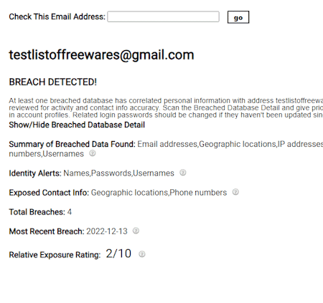Open help icon next to Exposed Contact Info
Viewport: 323px width, 303px height.
[235, 192]
